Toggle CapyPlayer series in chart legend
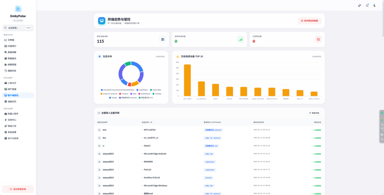The image size is (384, 195). [142, 90]
